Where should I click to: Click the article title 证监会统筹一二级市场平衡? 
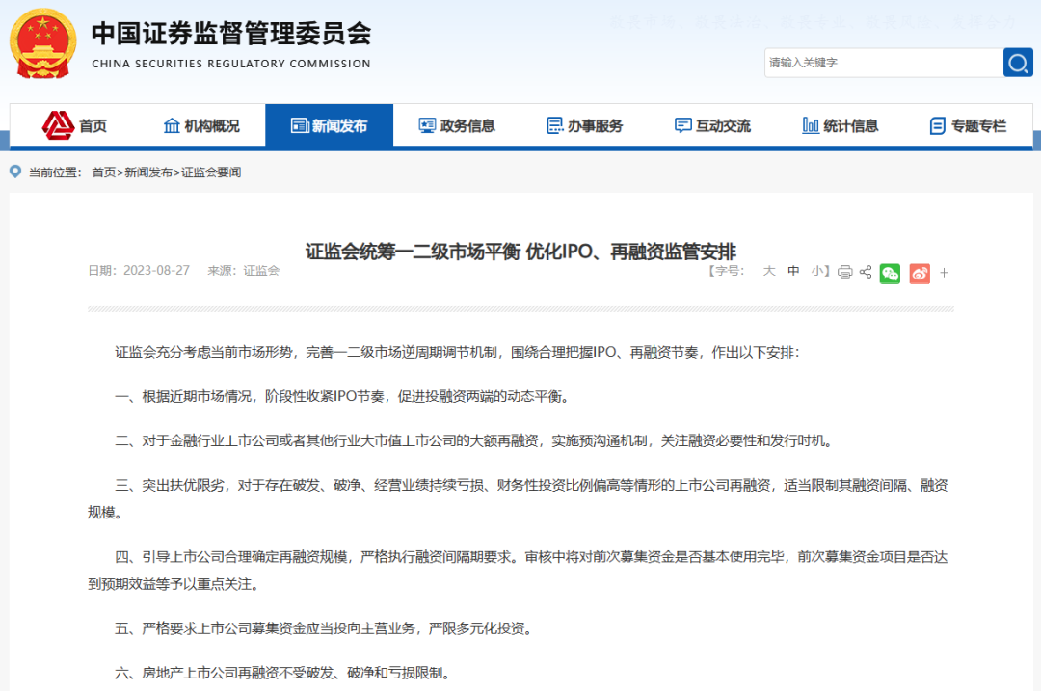[520, 252]
